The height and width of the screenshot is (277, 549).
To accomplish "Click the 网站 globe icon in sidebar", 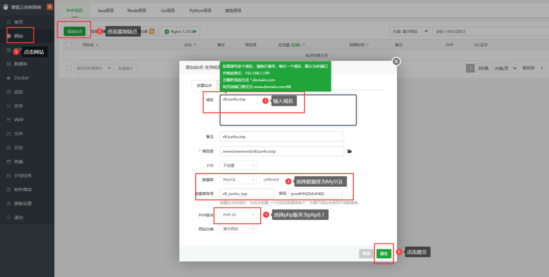I will coord(9,36).
